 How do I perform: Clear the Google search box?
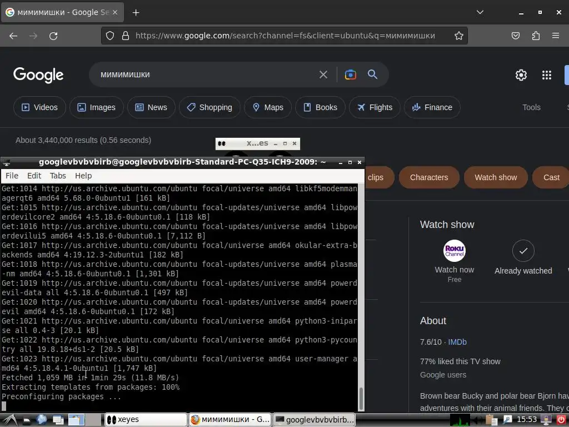click(323, 75)
